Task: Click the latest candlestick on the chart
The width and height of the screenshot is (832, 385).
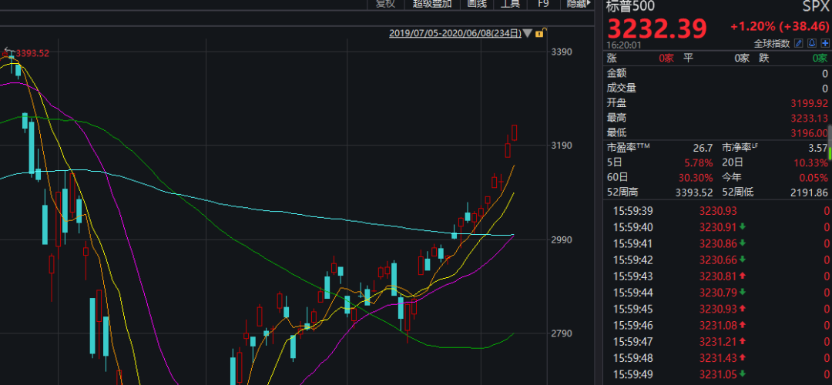Action: 515,132
